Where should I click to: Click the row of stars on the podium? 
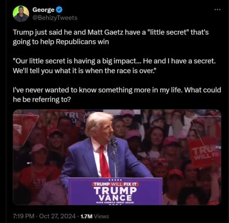(x=115, y=180)
